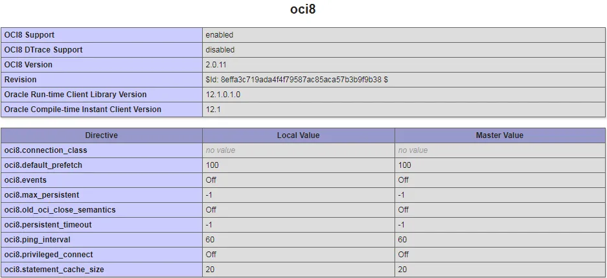Viewport: 607px width, 278px height.
Task: Click the oci8.events directive name
Action: (x=25, y=180)
